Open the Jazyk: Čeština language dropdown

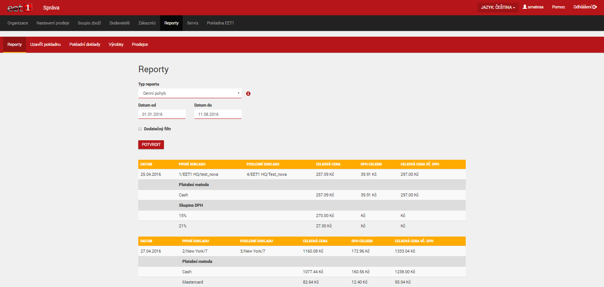pyautogui.click(x=498, y=7)
